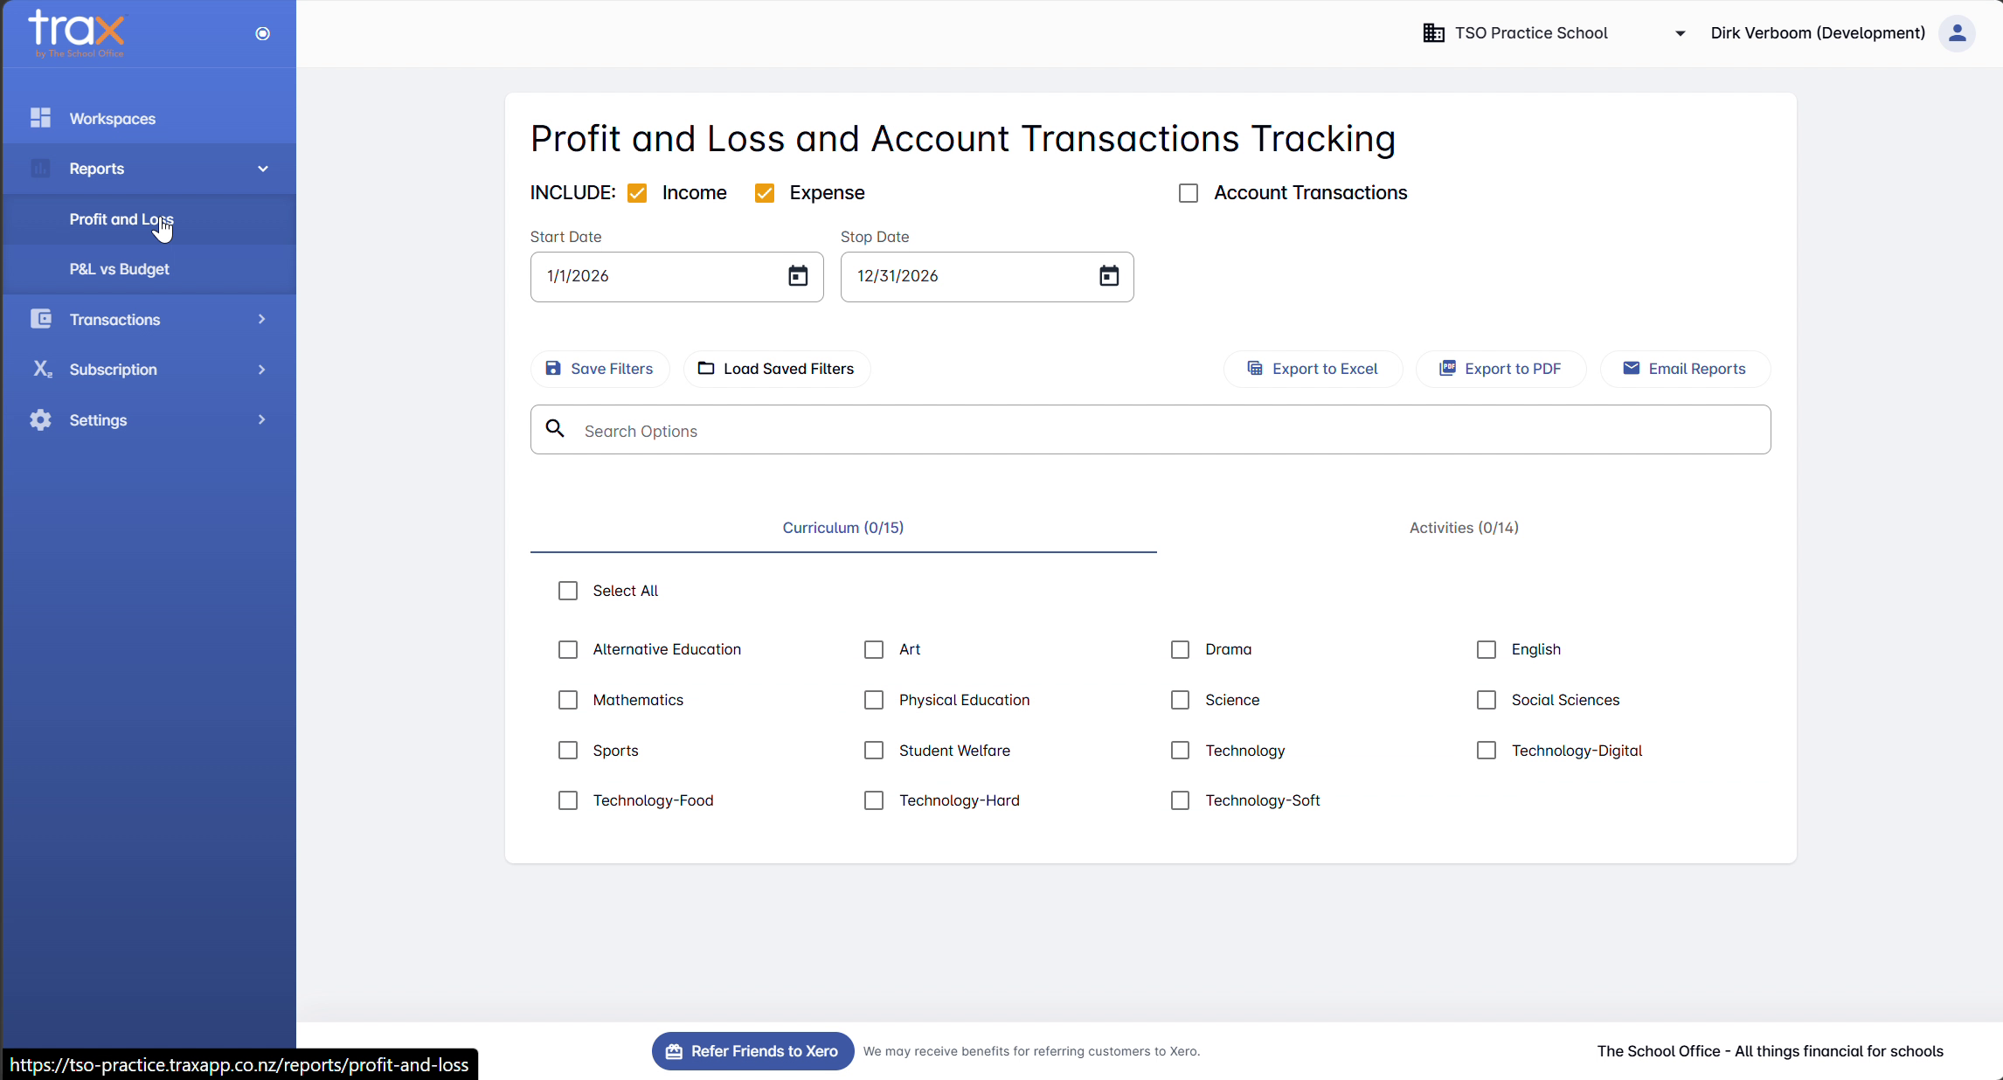Open the Stop Date calendar picker

[1109, 276]
